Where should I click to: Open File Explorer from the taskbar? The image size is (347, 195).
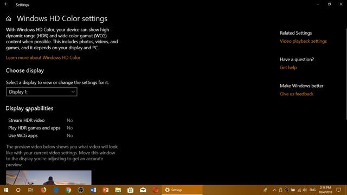click(118, 190)
